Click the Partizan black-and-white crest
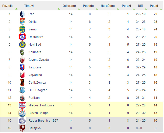 tap(22, 98)
